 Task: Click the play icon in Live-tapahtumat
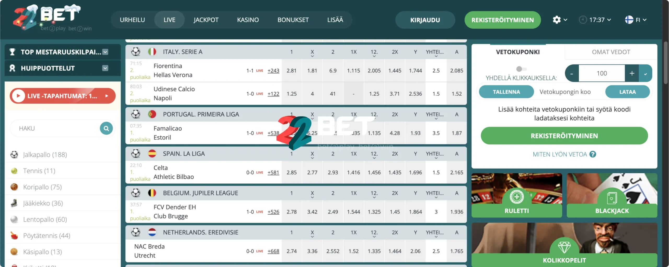18,96
